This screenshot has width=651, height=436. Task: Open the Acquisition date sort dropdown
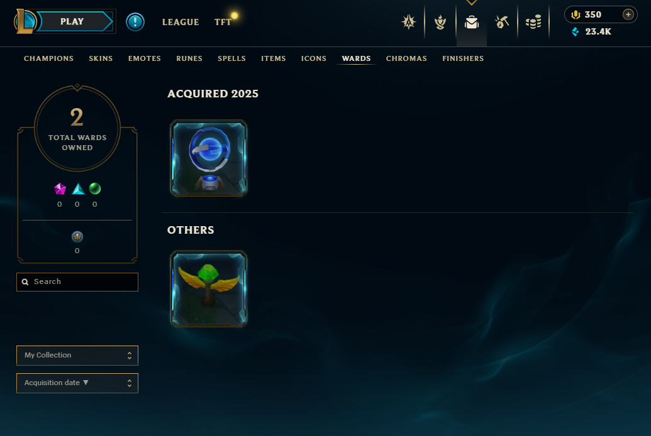point(77,383)
